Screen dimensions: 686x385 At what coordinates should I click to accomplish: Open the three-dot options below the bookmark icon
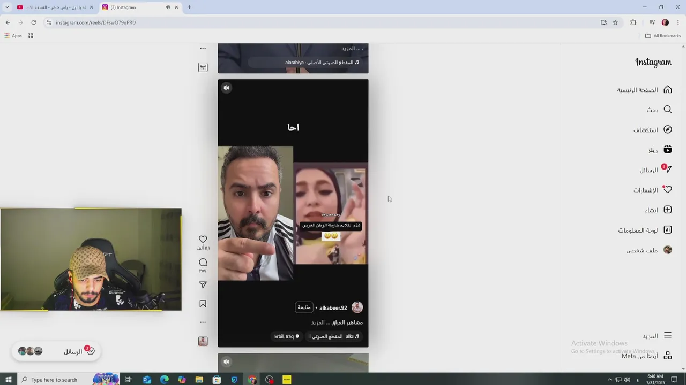coord(203,322)
